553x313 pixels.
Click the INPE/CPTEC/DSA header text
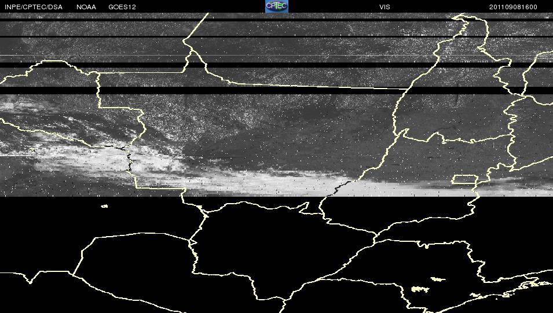coord(34,7)
